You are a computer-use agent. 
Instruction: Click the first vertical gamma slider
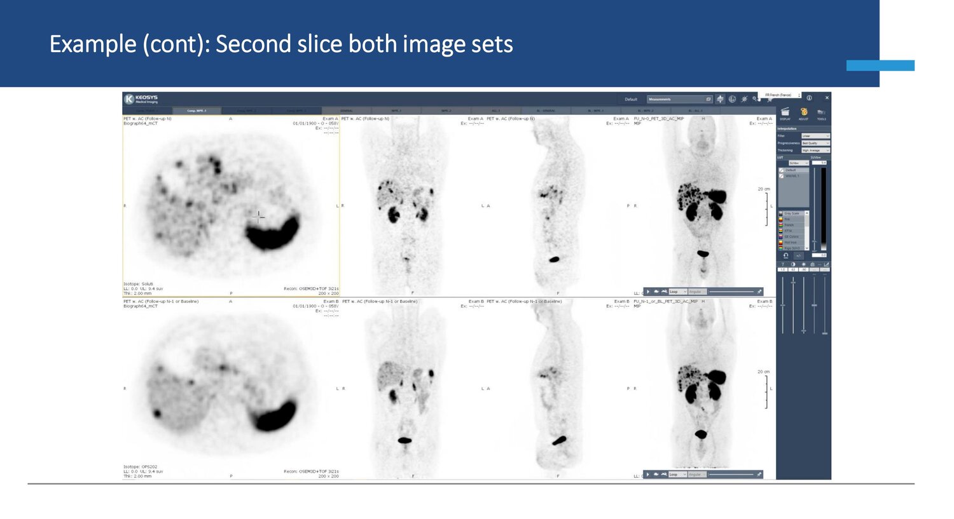point(783,305)
